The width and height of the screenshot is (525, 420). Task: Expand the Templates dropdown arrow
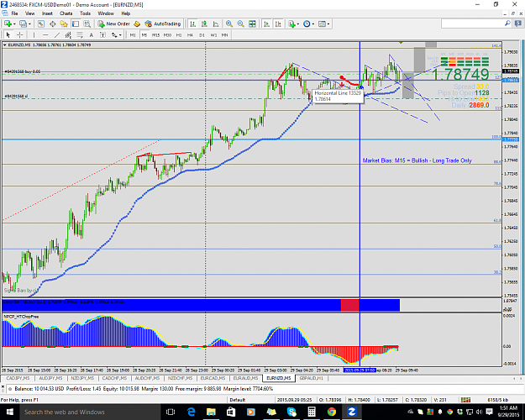[x=328, y=24]
